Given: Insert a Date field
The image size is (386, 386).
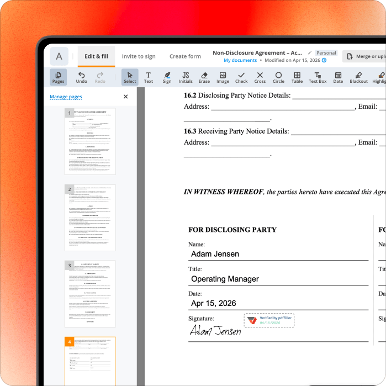Looking at the screenshot, I should coord(338,77).
